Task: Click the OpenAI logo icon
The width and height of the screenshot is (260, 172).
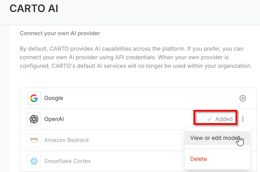Action: (34, 119)
